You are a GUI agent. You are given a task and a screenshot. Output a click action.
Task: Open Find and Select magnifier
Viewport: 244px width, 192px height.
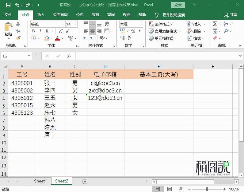pyautogui.click(x=226, y=31)
